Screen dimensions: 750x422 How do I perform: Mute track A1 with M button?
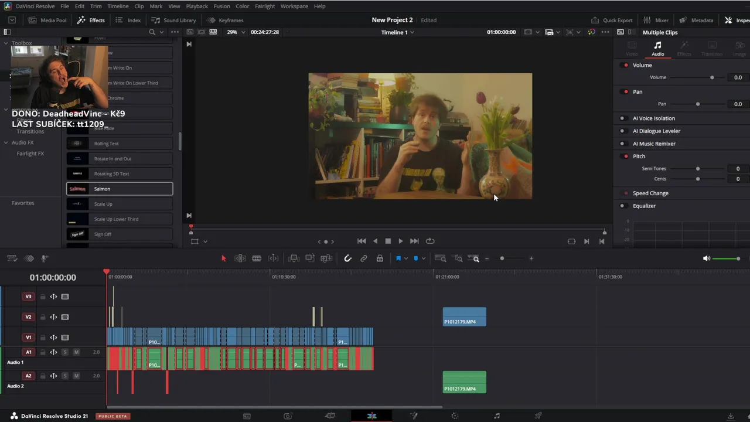pyautogui.click(x=76, y=352)
